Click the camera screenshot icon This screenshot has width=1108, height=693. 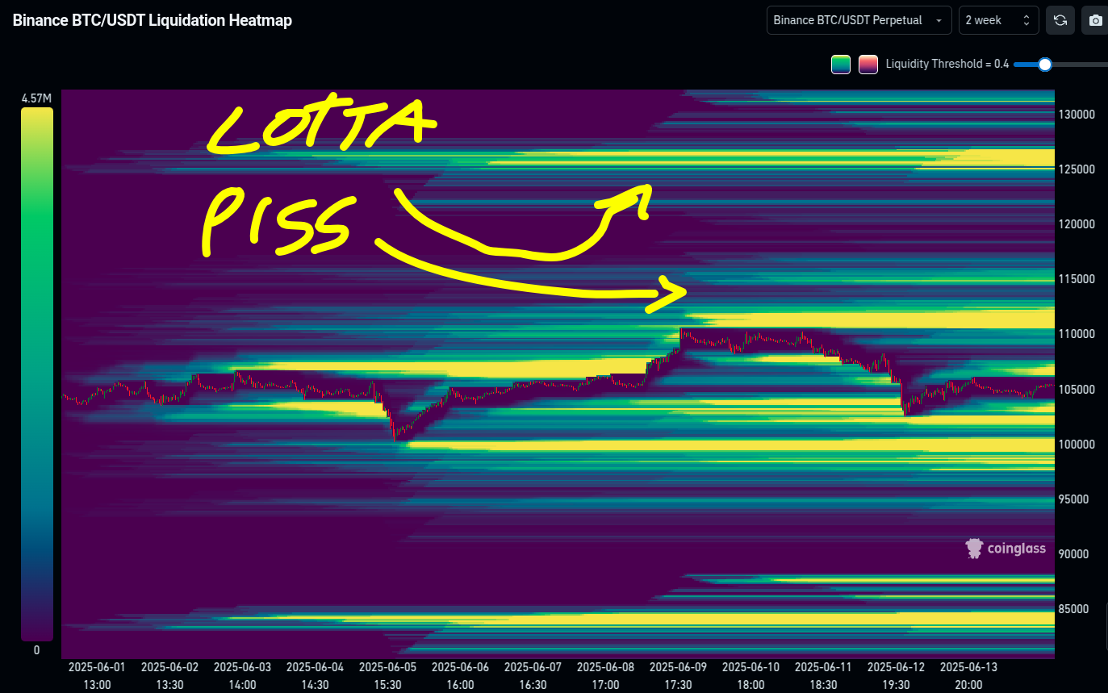click(x=1095, y=20)
